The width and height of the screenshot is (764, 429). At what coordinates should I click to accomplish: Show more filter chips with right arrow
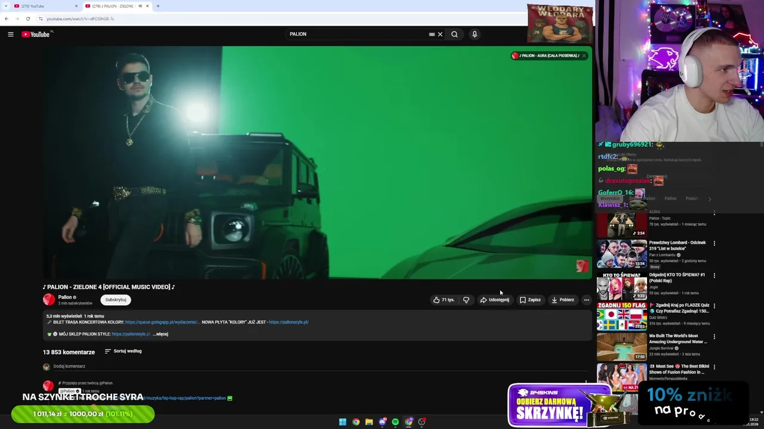point(710,198)
